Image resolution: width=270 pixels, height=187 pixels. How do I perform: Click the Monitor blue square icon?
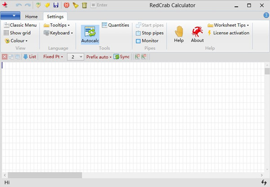click(x=138, y=41)
